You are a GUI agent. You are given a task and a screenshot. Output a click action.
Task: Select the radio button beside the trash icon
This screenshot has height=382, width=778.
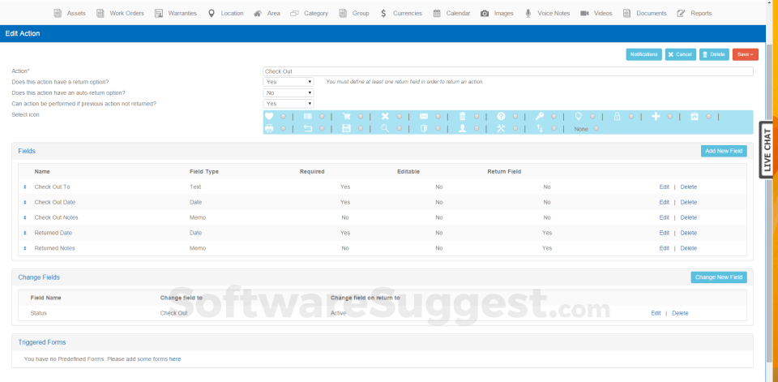pyautogui.click(x=477, y=116)
